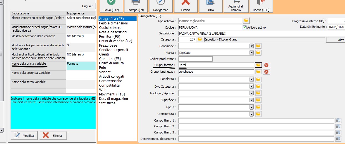
Task: Open folder icon next to Tipo articolo
Action: (x=246, y=21)
